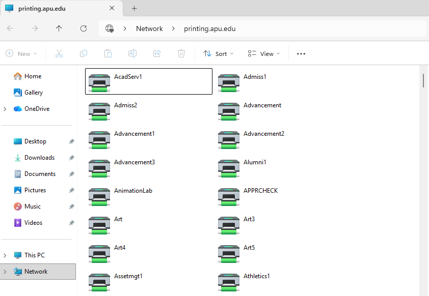Select the Art printer icon
Viewport: 429px width, 296px height.
(x=99, y=225)
